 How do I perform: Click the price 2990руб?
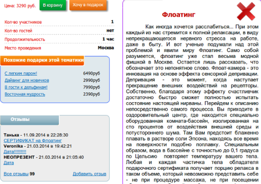click(92, 80)
